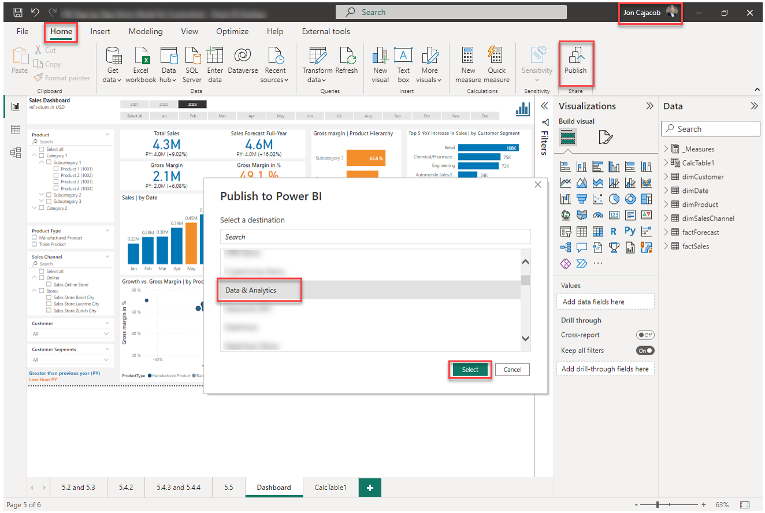Switch to Model view in left sidebar

tap(16, 153)
